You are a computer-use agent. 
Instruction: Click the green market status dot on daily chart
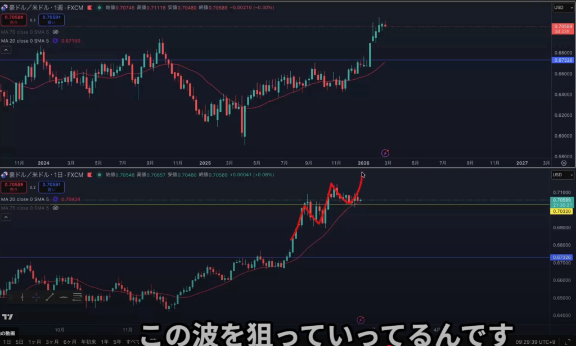(99, 175)
